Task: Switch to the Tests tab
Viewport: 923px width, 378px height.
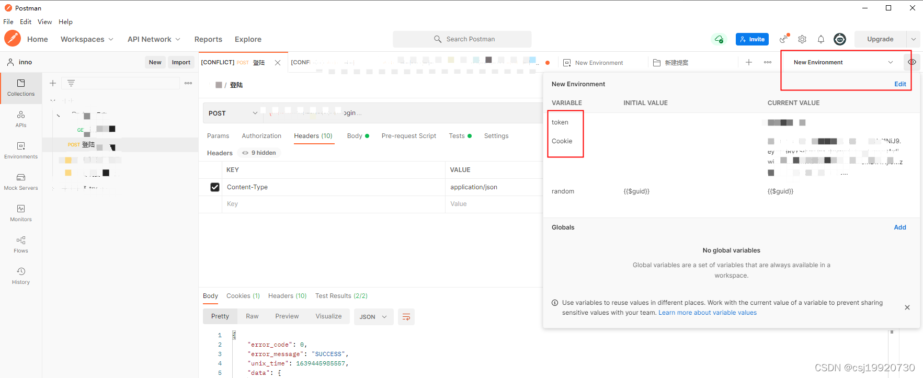Action: tap(460, 136)
